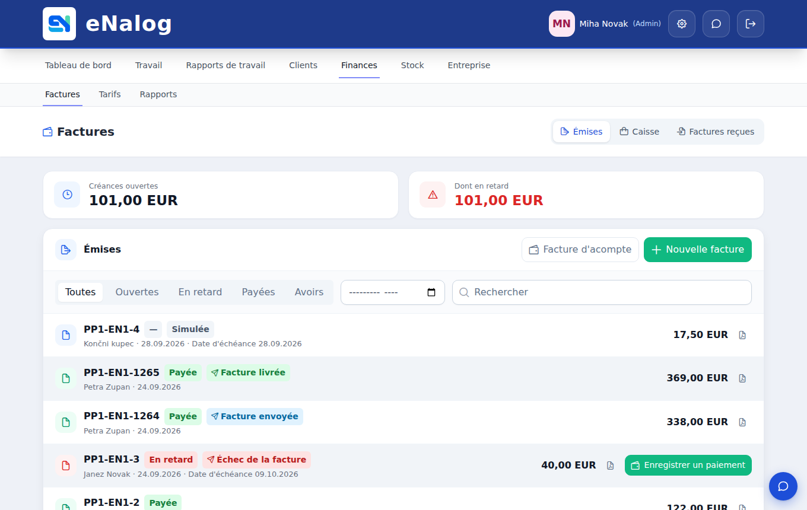Create a Nouvelle facture
The width and height of the screenshot is (807, 510).
(x=698, y=250)
